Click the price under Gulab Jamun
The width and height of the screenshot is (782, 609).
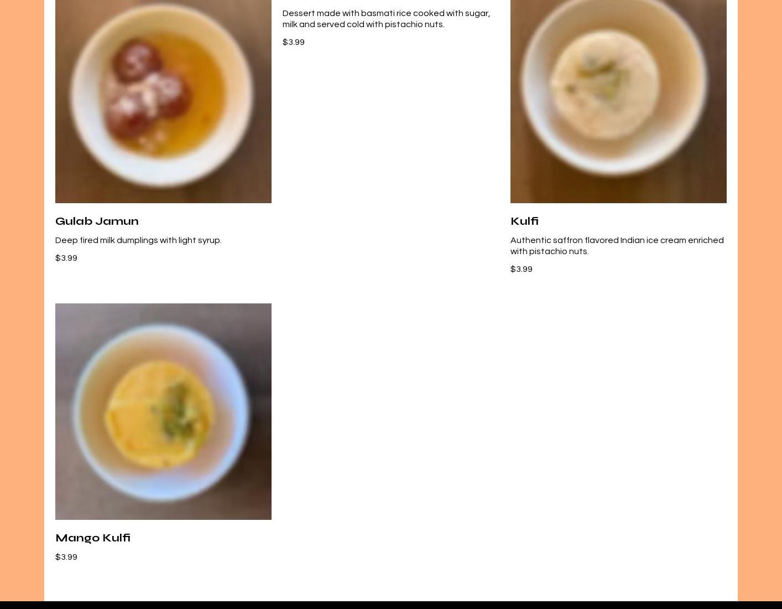(66, 258)
